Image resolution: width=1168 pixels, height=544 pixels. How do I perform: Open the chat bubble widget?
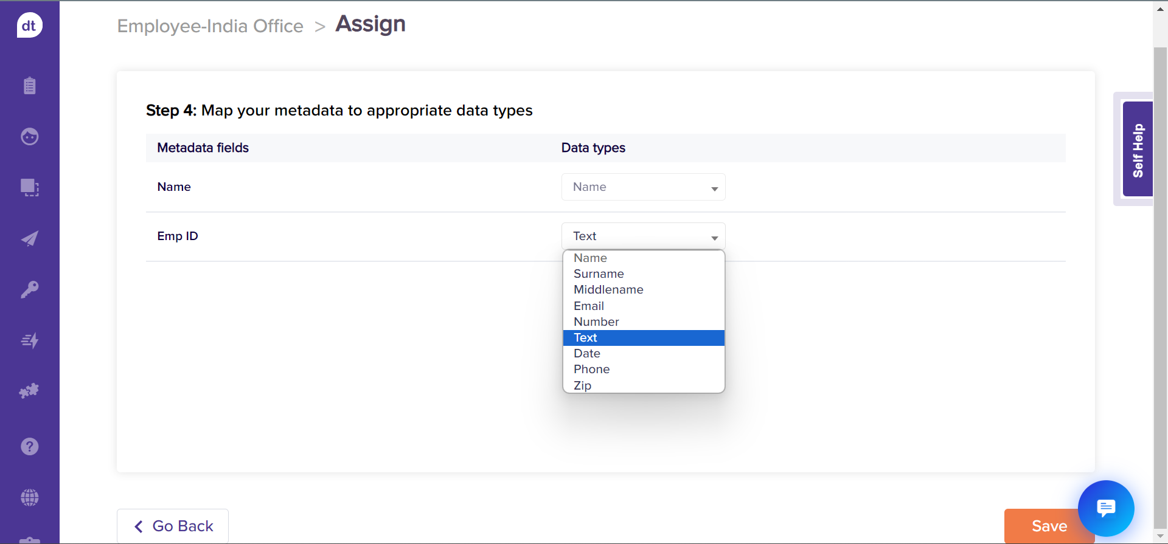(1105, 508)
